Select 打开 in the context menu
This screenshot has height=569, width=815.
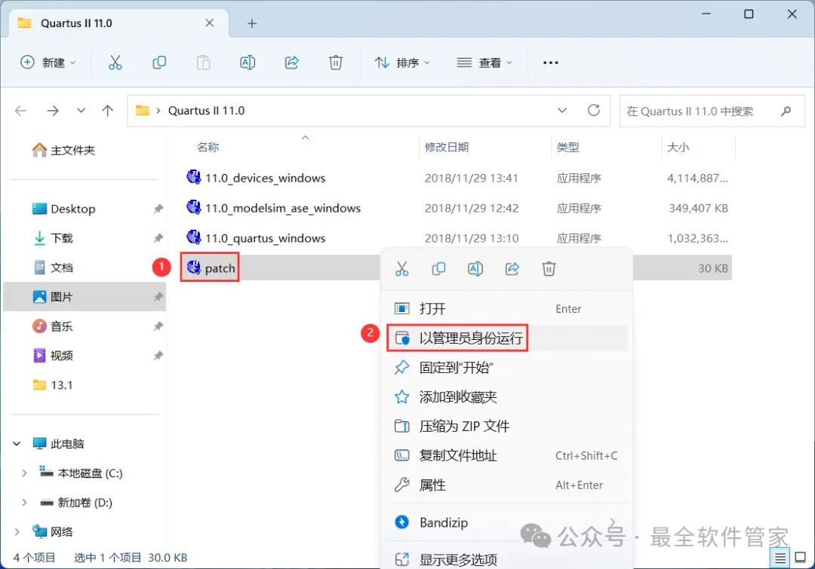click(506, 309)
